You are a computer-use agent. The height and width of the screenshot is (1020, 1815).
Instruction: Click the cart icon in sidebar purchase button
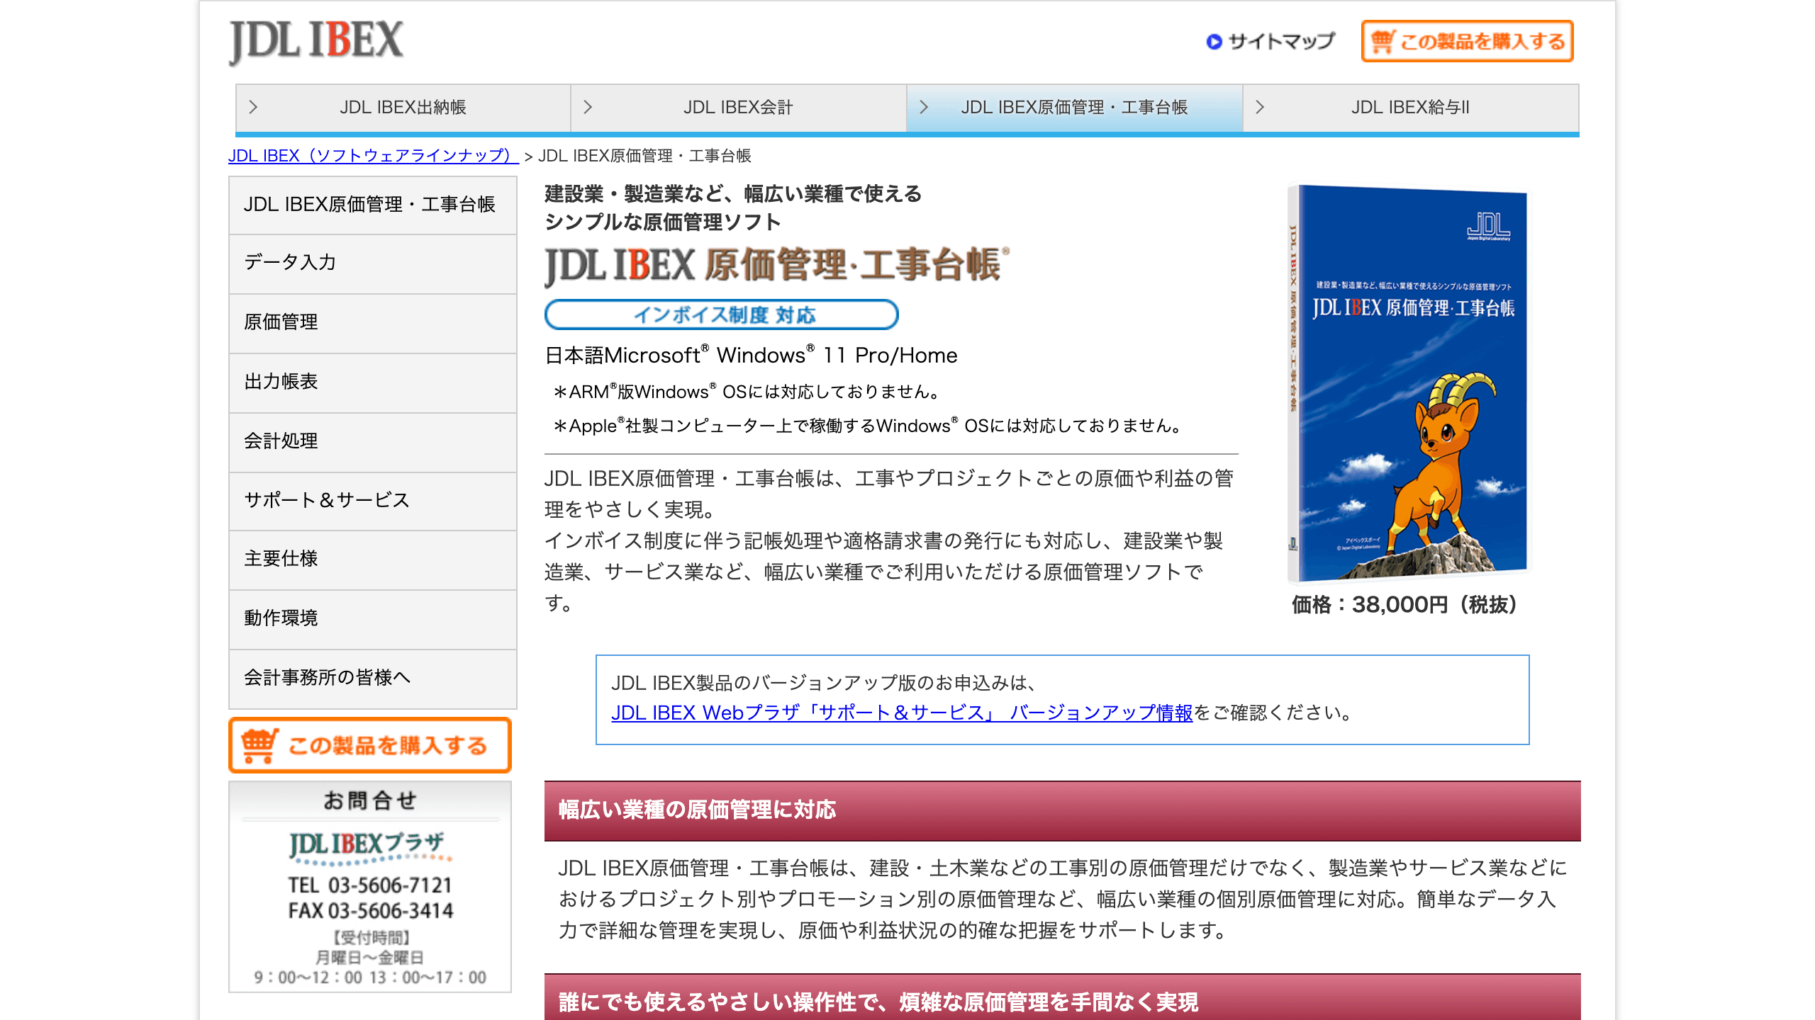point(259,745)
